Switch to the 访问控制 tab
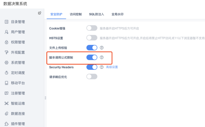Screen dimensions: 205x127 point(76,14)
